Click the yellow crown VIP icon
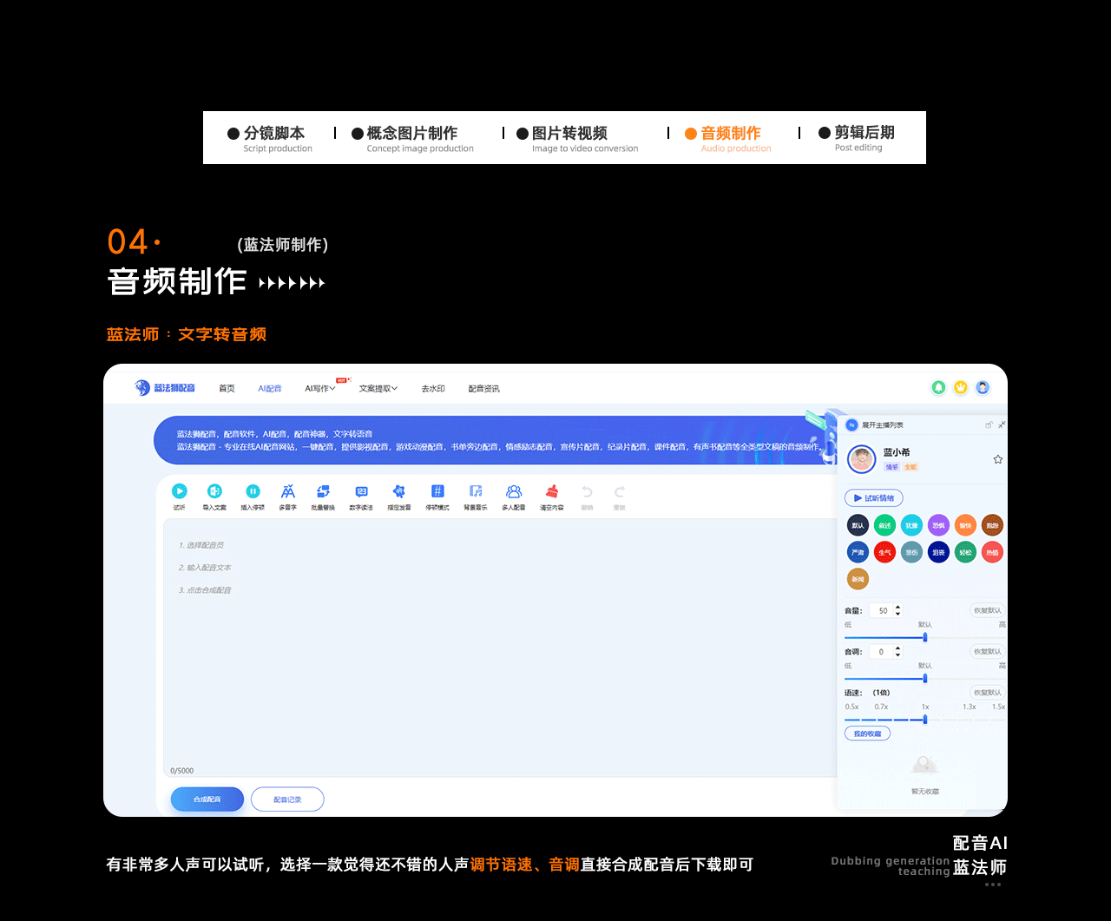 [961, 388]
